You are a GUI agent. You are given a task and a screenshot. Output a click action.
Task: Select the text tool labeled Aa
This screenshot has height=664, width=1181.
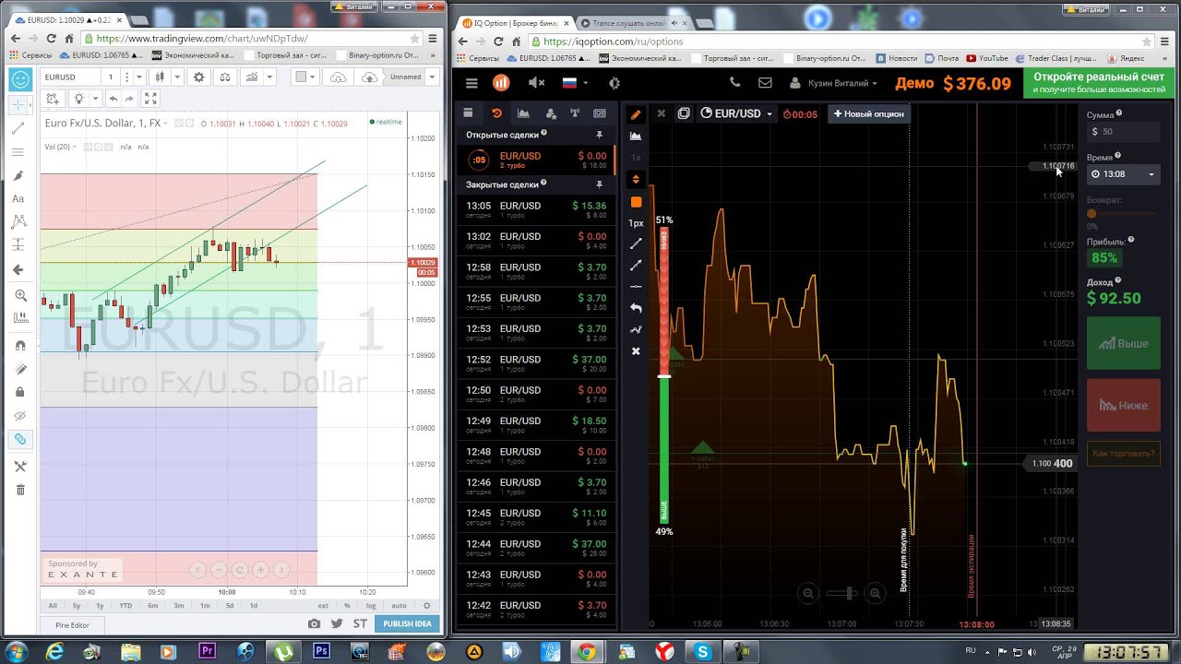coord(18,198)
